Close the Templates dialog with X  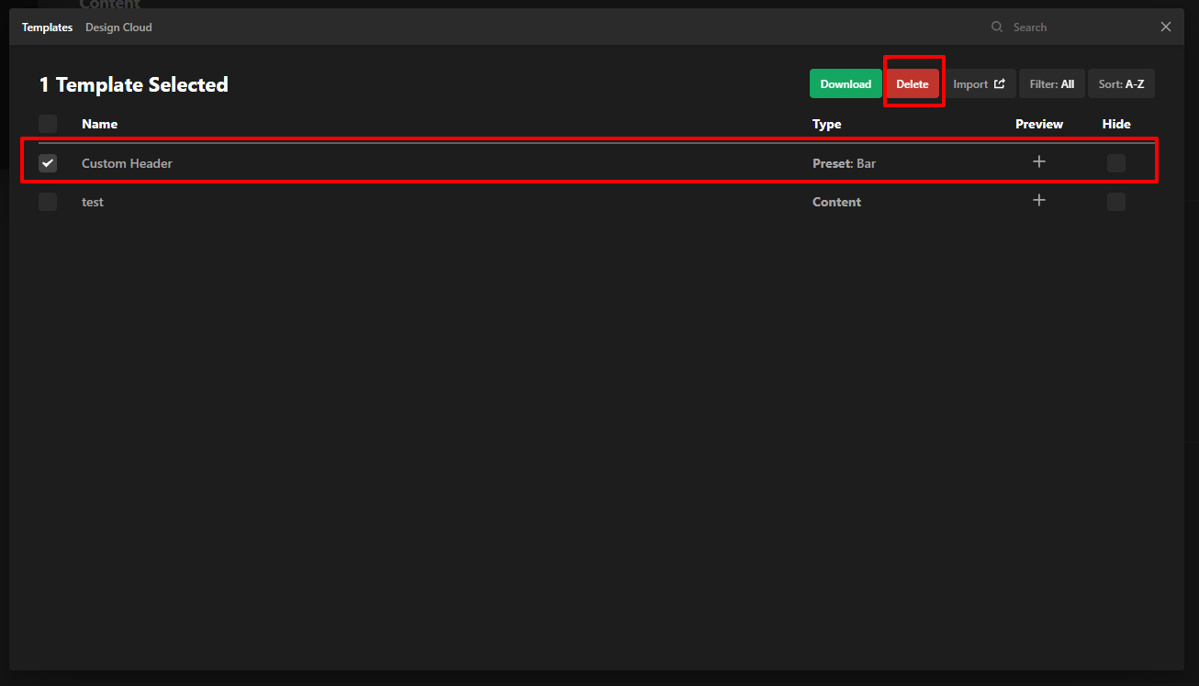1166,27
